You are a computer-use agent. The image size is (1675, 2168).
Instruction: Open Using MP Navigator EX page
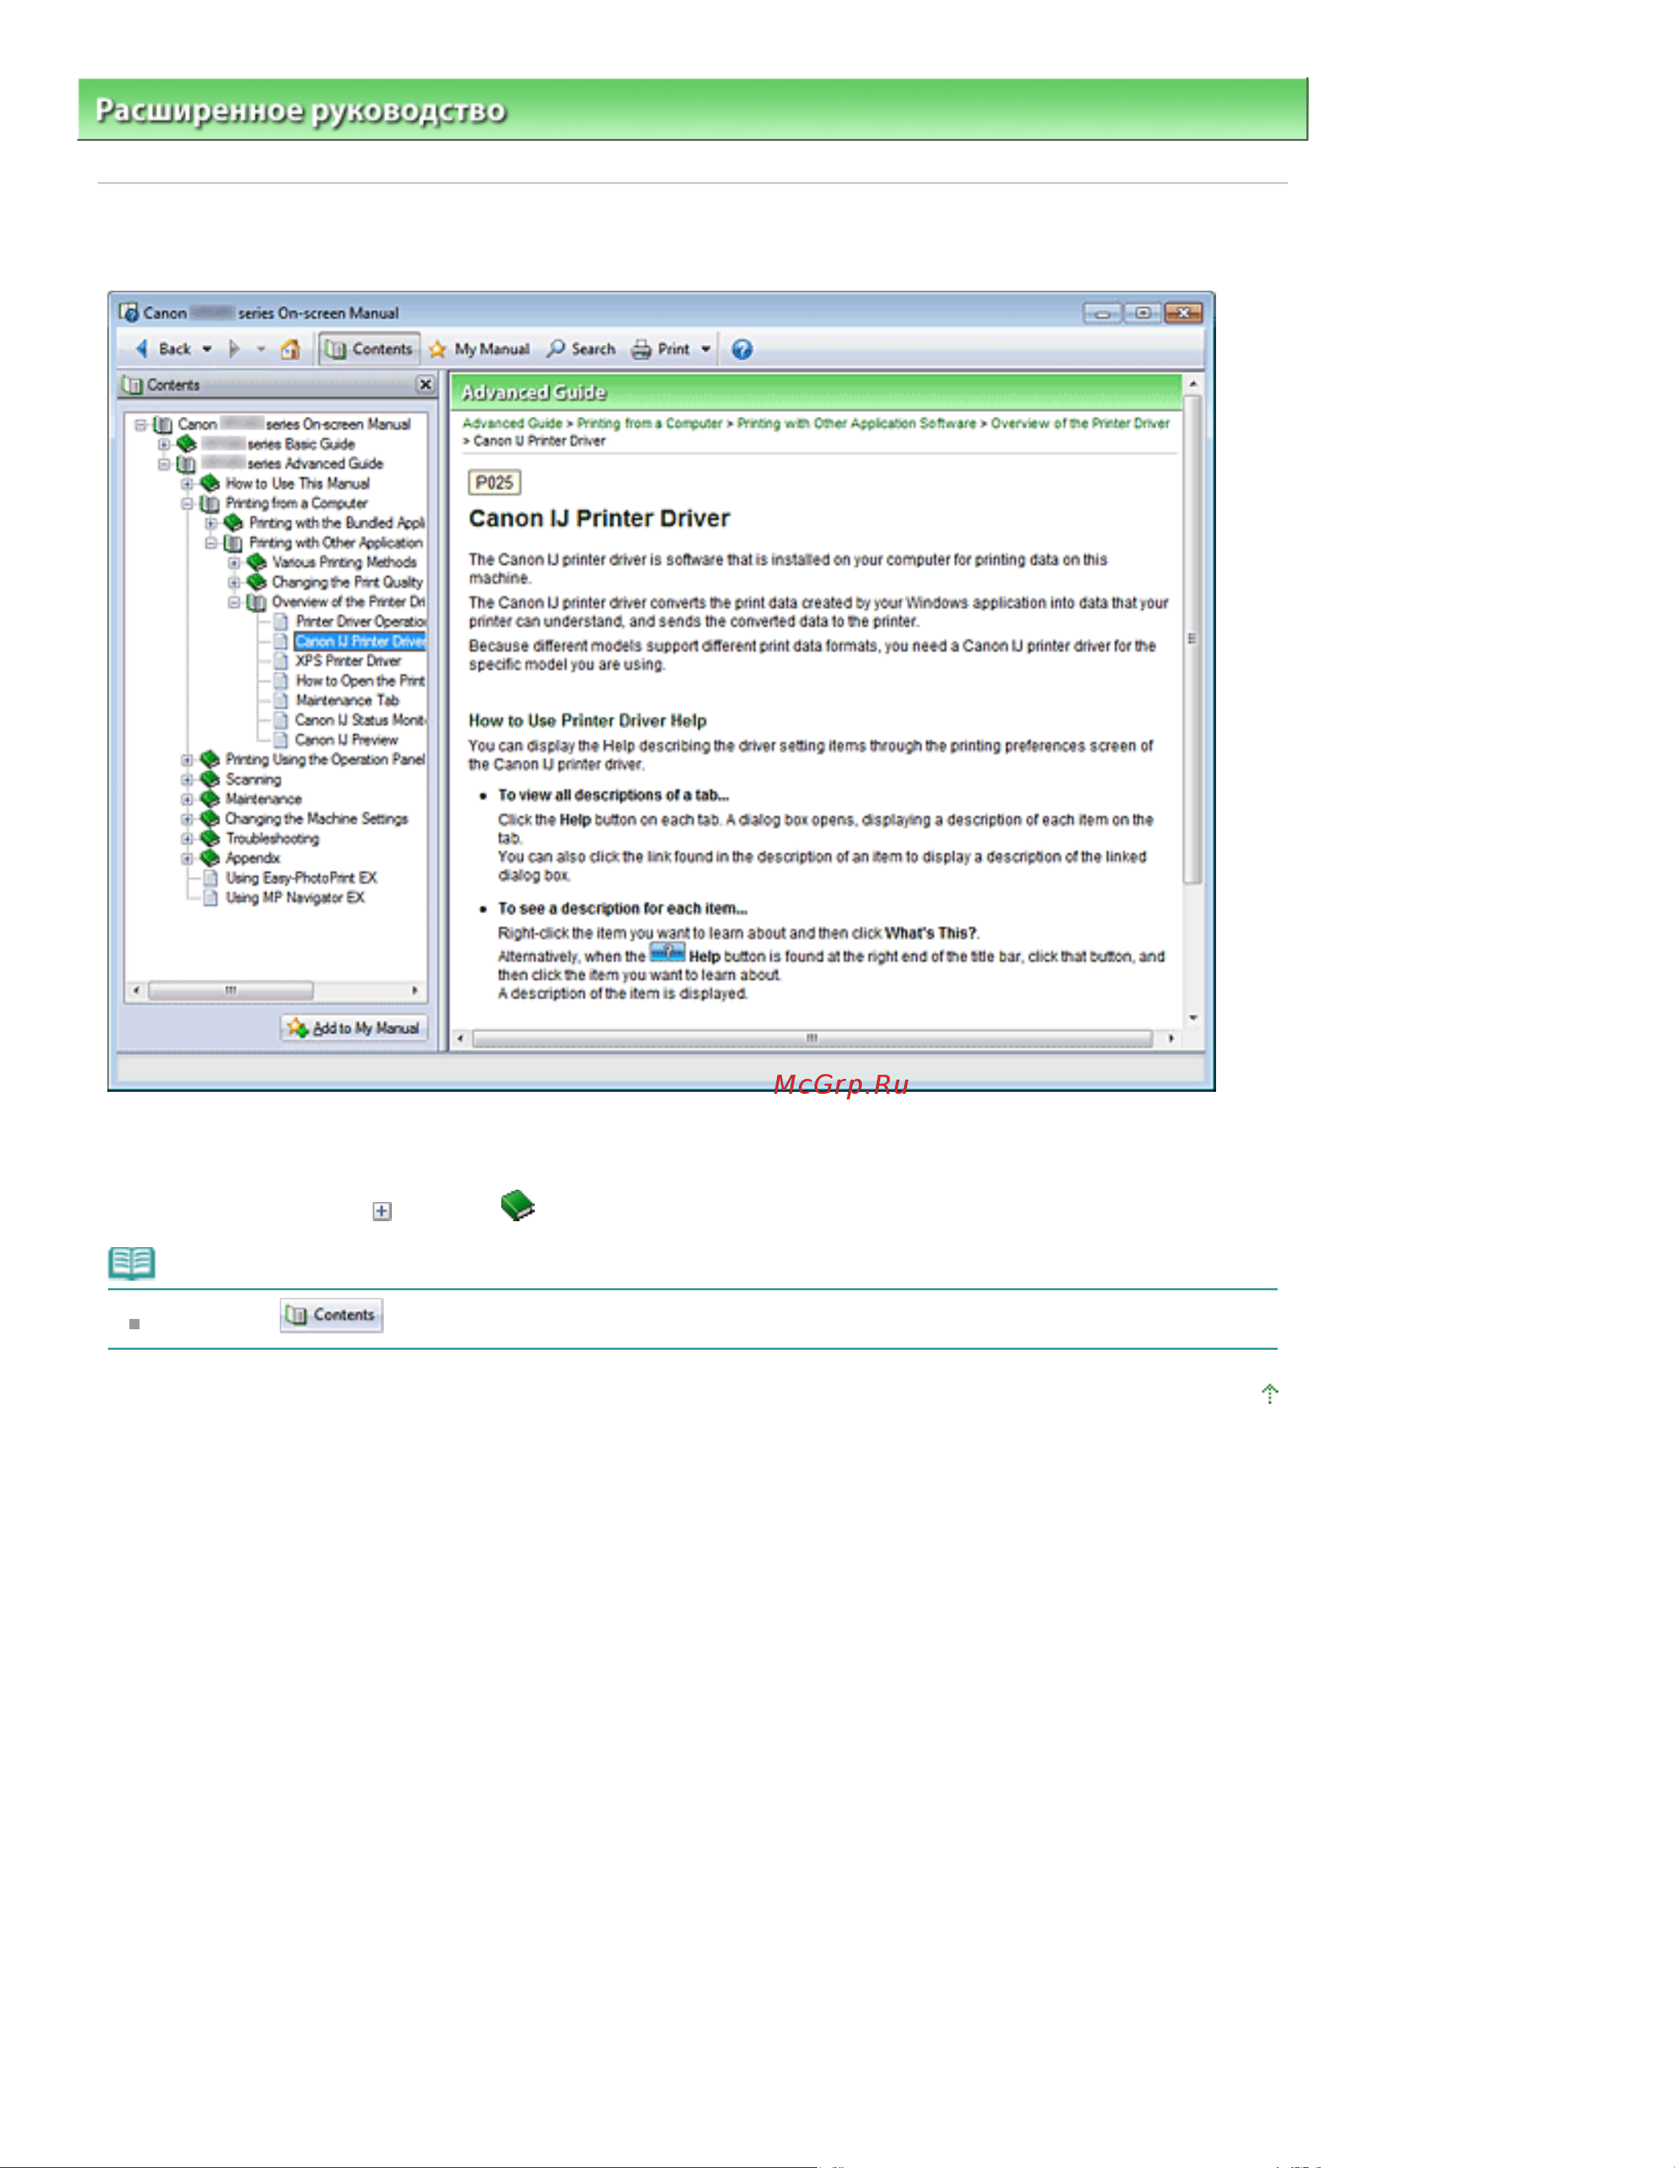click(x=295, y=898)
